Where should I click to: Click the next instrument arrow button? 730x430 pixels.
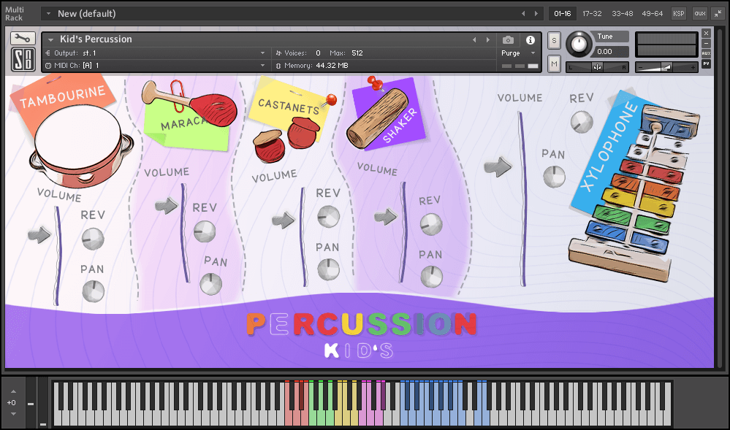click(x=488, y=39)
